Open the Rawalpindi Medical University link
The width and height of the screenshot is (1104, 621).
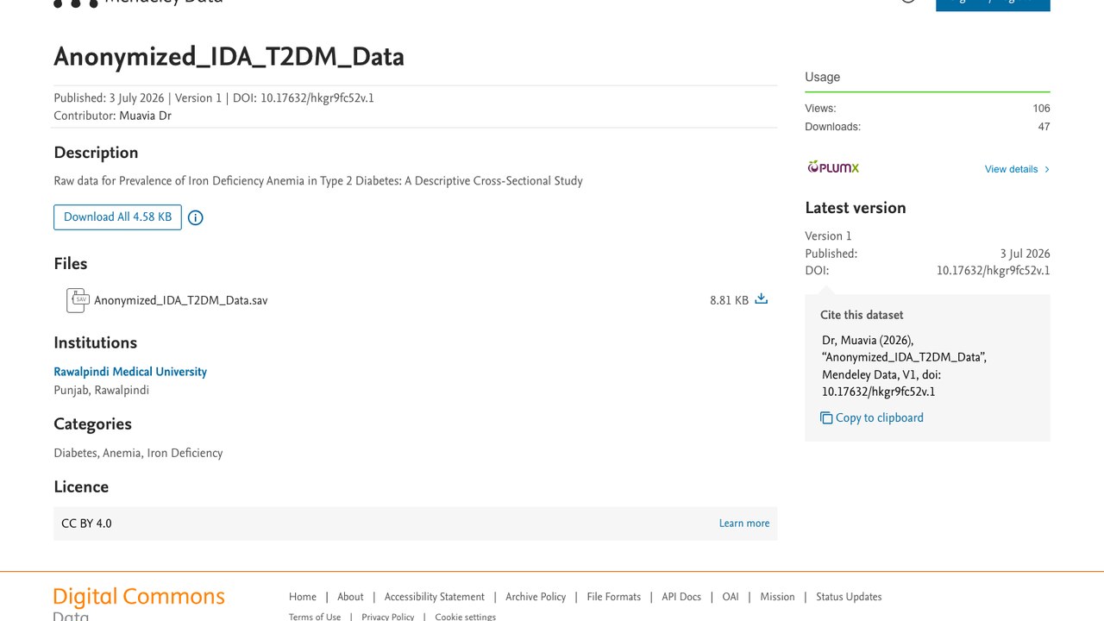[x=130, y=372]
